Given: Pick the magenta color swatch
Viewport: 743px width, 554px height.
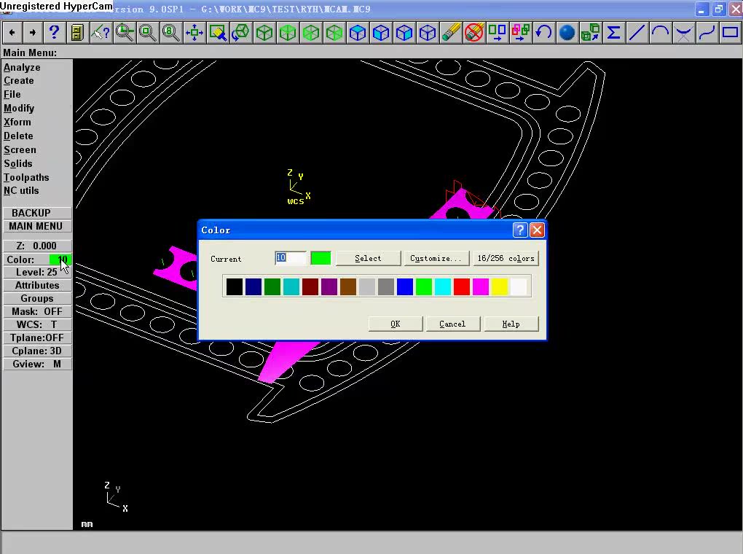Looking at the screenshot, I should pyautogui.click(x=481, y=287).
